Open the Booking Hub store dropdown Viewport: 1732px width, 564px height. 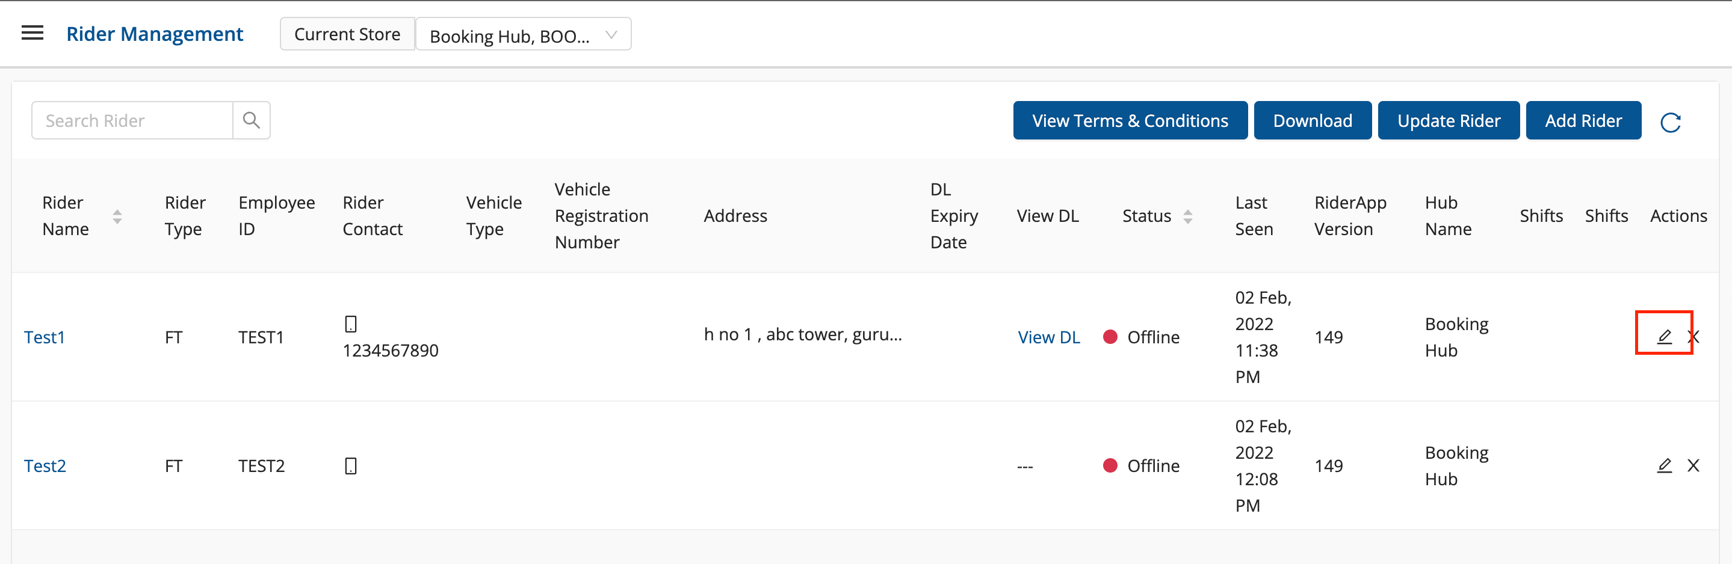point(523,35)
